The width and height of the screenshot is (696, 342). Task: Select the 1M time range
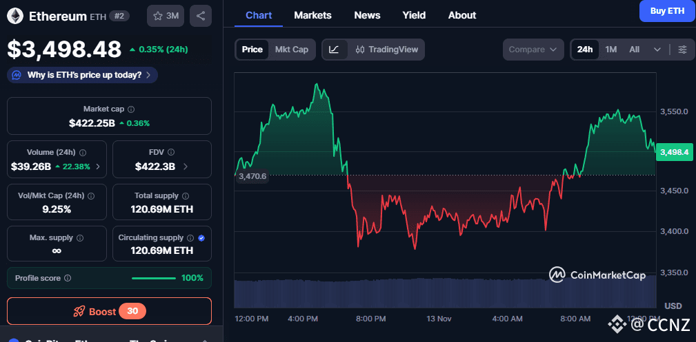(611, 50)
